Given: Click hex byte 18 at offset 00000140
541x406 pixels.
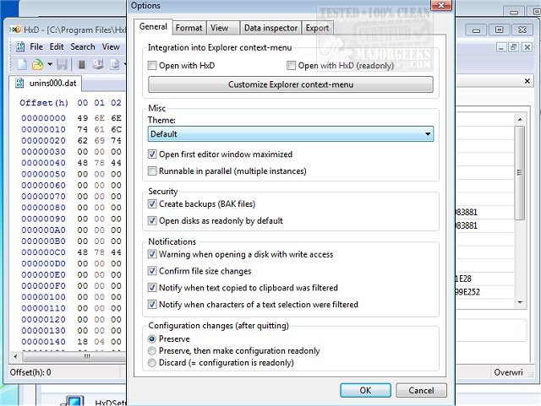Looking at the screenshot, I should [x=83, y=342].
